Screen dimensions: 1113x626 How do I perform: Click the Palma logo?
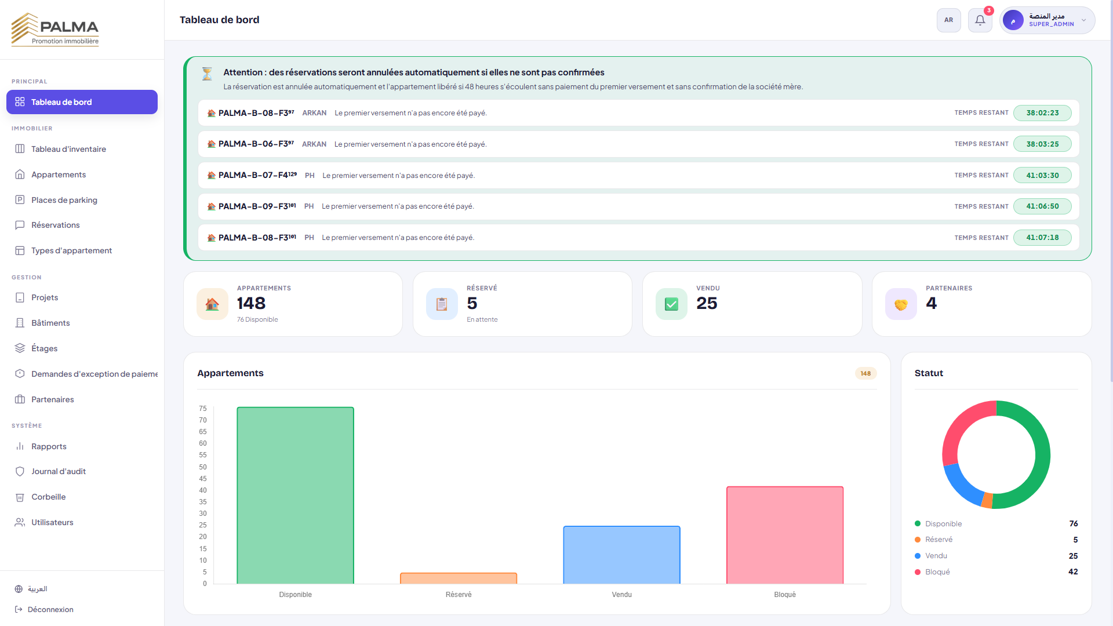tap(55, 30)
